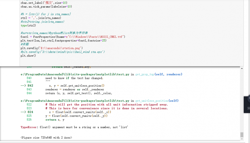
Task: Click the output scrollbar up arrow
Action: 242,69
